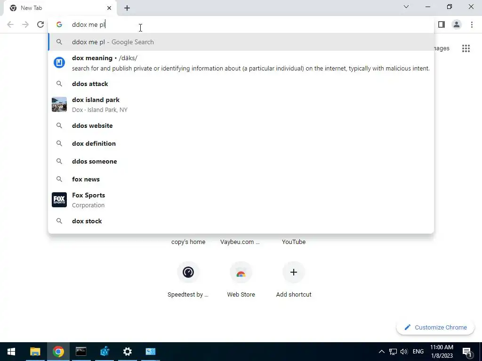Open the volume speaker tray icon
This screenshot has height=361, width=482.
pyautogui.click(x=404, y=352)
